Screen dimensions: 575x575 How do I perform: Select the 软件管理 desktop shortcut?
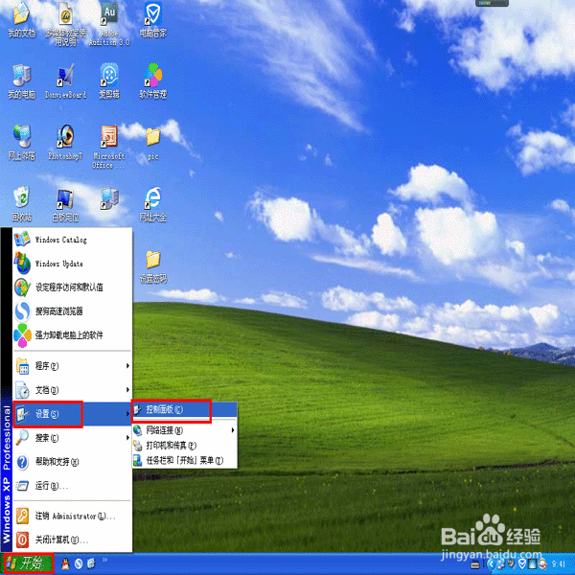pyautogui.click(x=153, y=81)
